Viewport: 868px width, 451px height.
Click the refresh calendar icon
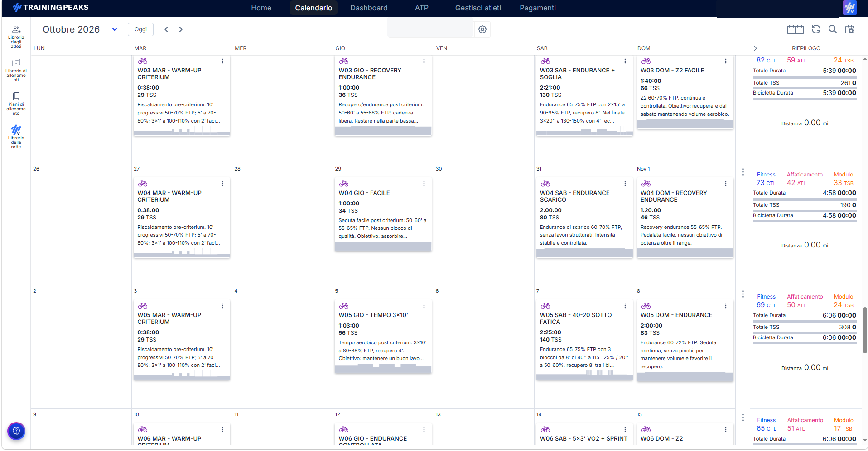[816, 29]
